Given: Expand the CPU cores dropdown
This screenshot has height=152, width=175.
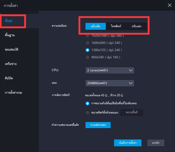Looking at the screenshot, I should (110, 70).
